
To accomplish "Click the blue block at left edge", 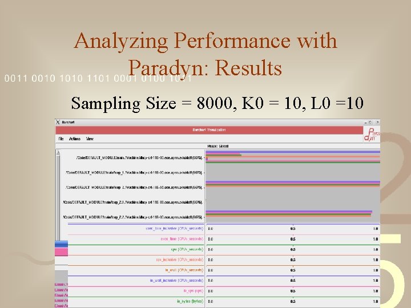I will [x=61, y=244].
